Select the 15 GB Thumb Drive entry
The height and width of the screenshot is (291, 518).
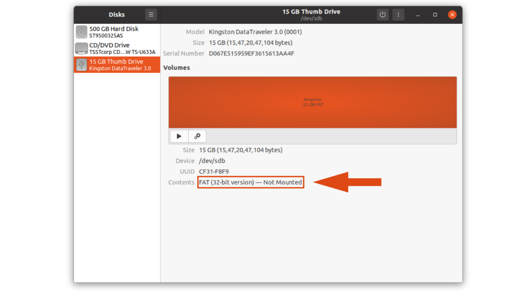tap(116, 64)
